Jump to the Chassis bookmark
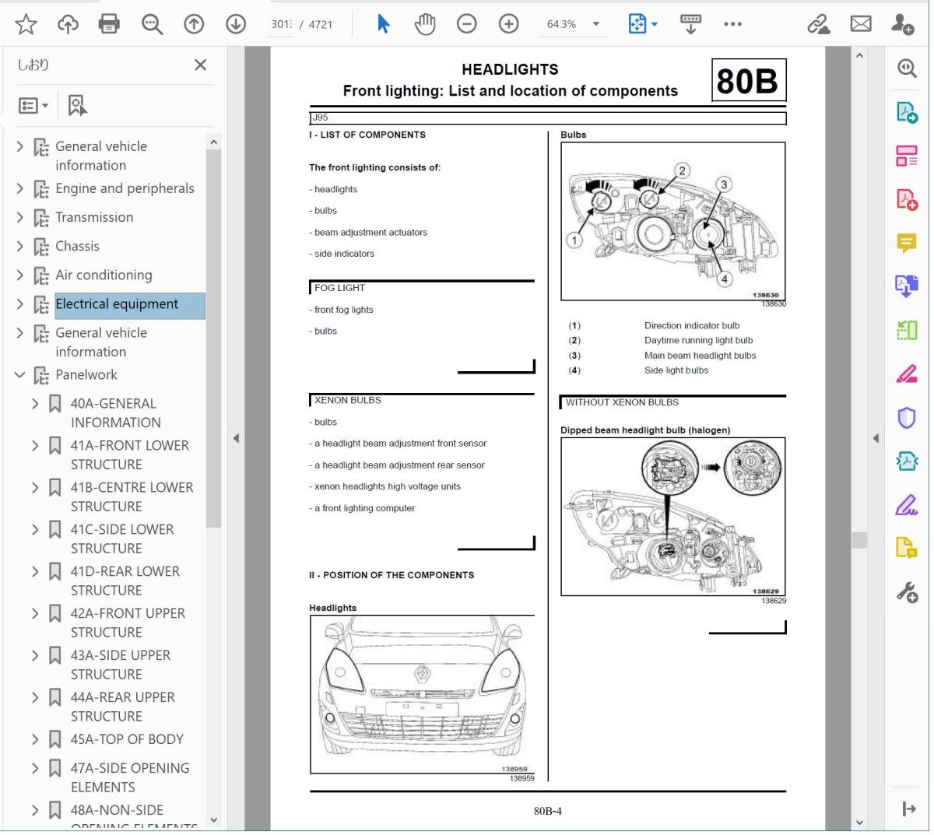 point(77,246)
